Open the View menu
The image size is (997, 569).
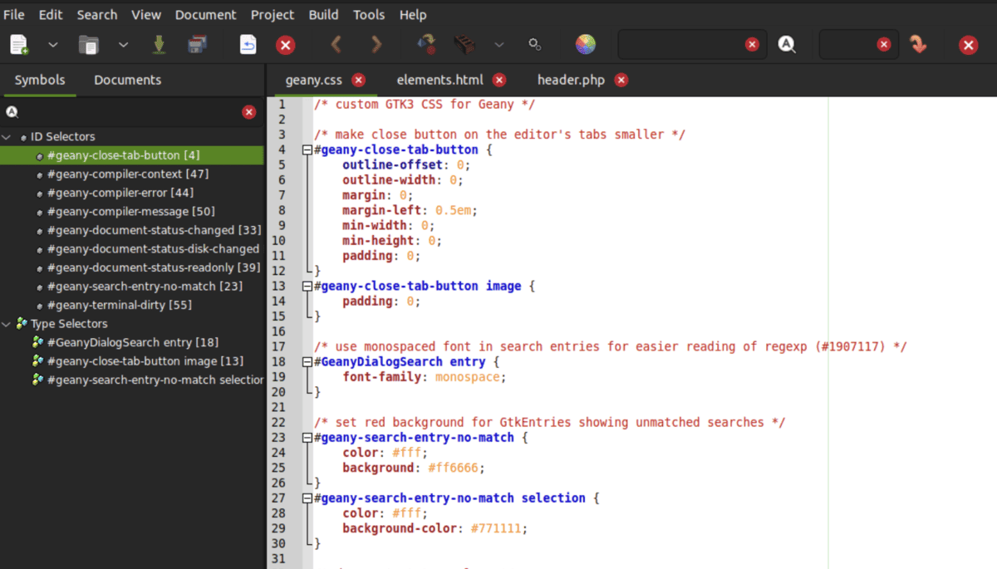pos(146,14)
